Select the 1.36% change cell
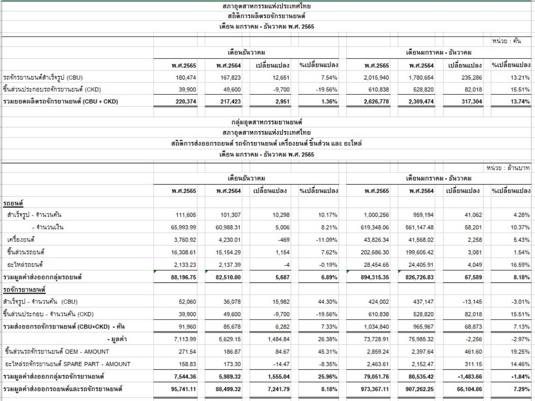Screen dimensions: 535x401 (329, 102)
